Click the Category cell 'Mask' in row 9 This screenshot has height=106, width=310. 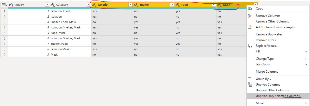point(71,55)
